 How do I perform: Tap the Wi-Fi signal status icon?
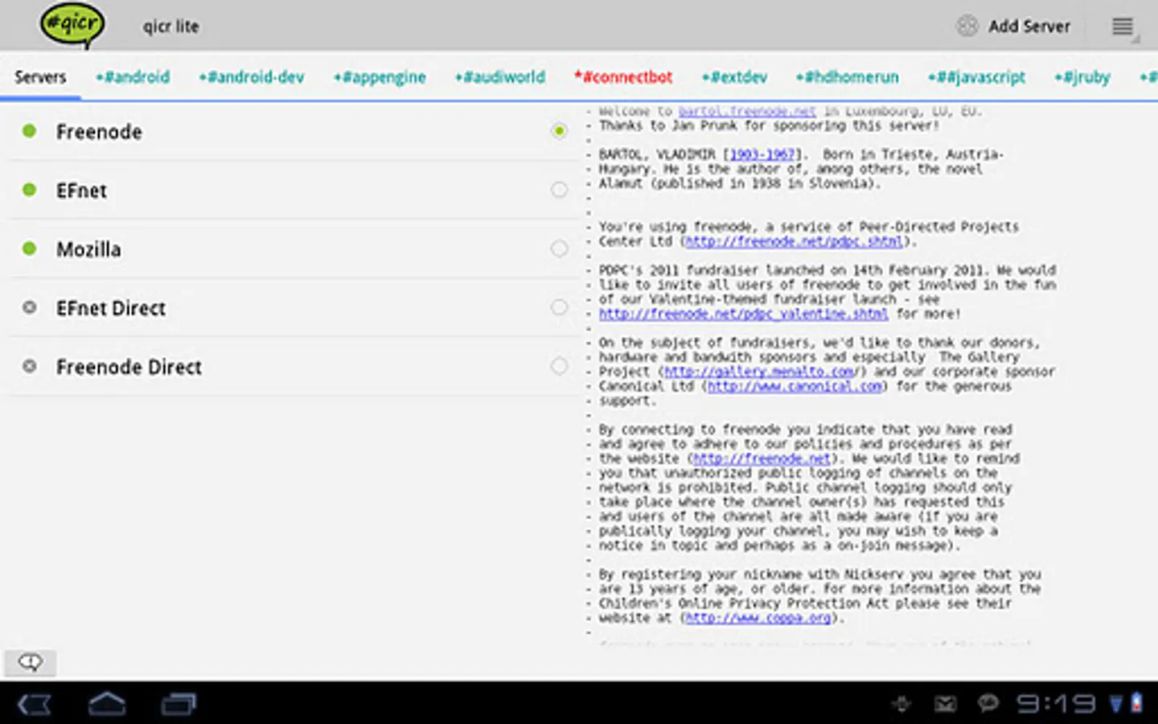coord(1116,705)
